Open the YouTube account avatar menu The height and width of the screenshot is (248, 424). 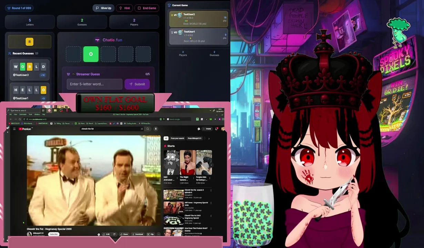tap(223, 129)
